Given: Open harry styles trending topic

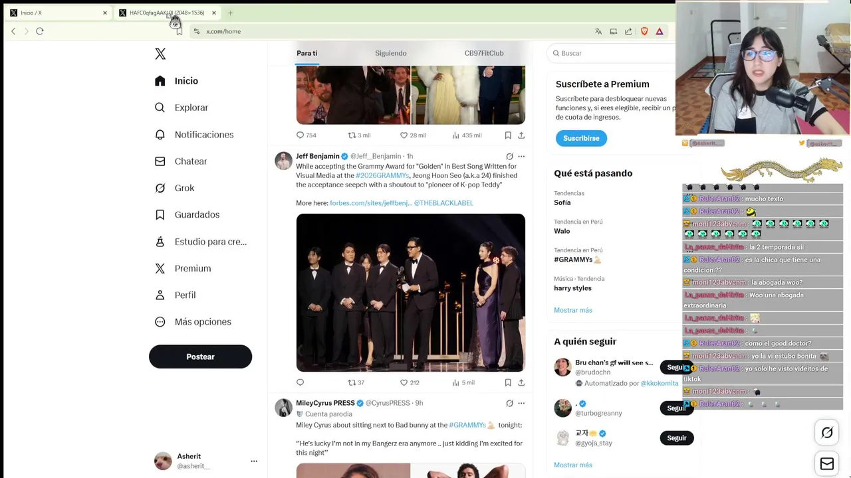Looking at the screenshot, I should 572,288.
